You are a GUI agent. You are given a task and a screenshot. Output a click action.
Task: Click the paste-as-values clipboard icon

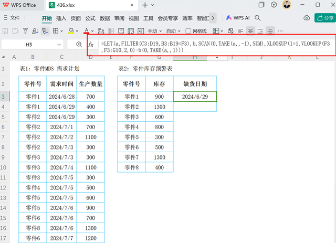tap(5, 31)
